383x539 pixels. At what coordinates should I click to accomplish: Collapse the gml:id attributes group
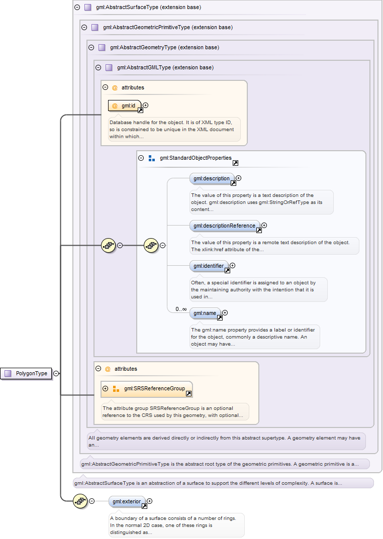(x=106, y=87)
